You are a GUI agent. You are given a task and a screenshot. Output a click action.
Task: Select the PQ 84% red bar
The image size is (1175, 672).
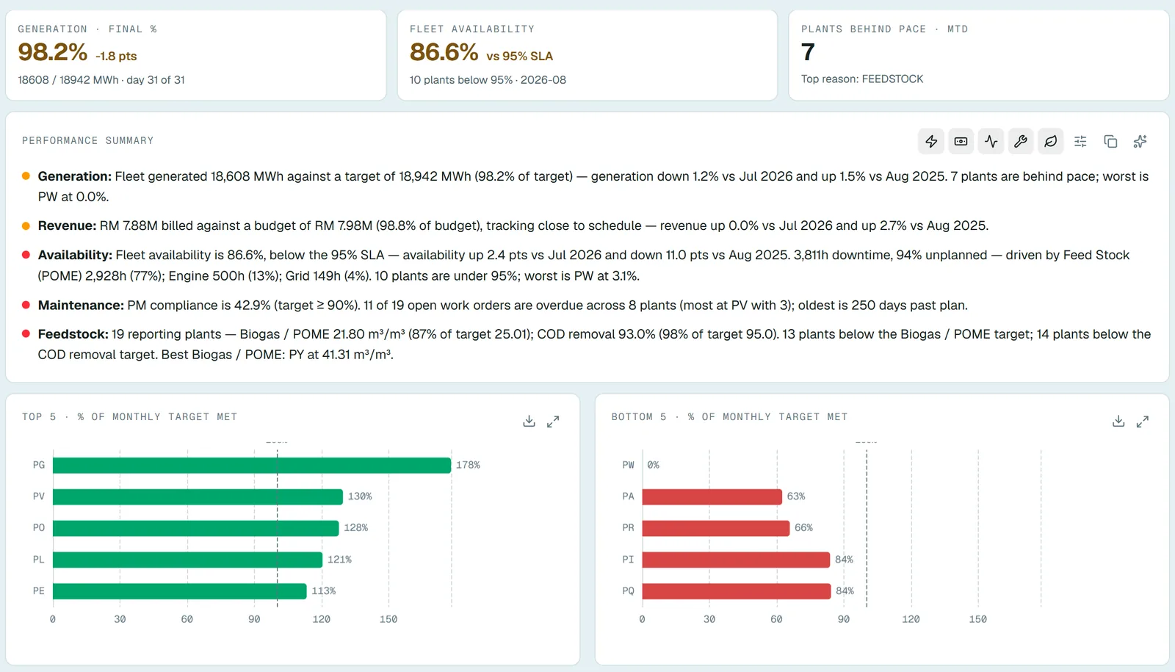pos(737,591)
